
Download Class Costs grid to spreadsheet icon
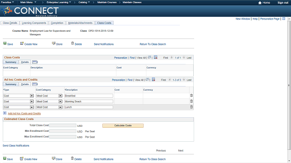pyautogui.click(x=156, y=58)
